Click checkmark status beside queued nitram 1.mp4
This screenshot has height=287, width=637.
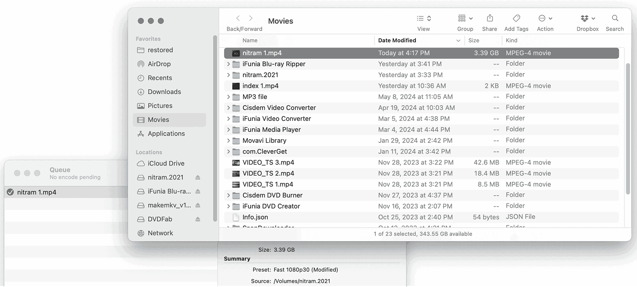click(11, 192)
